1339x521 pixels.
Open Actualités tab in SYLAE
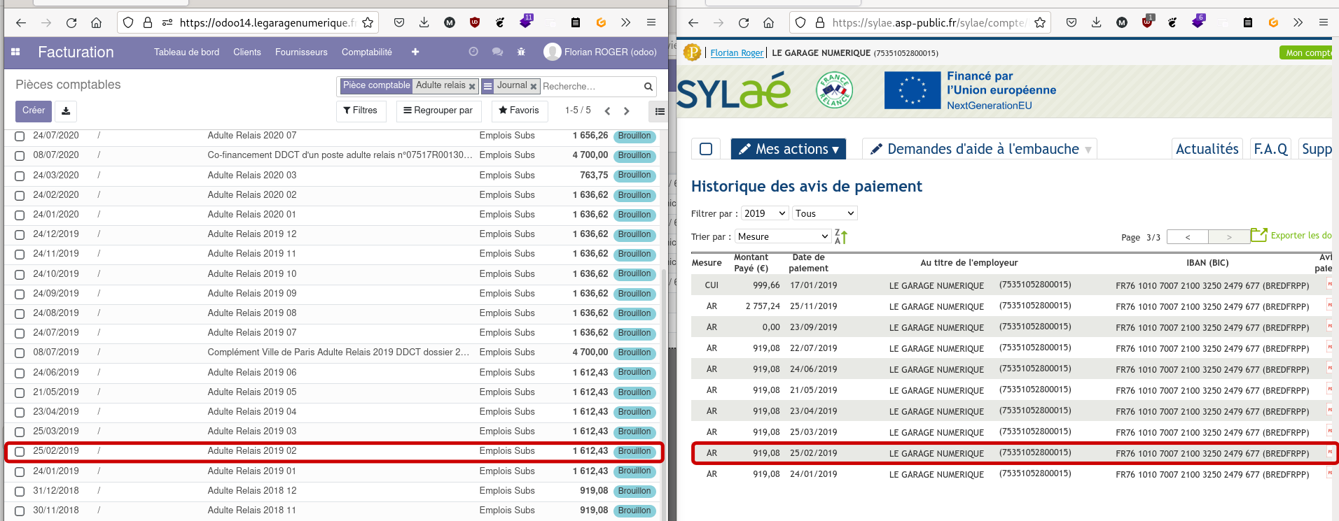click(1207, 149)
